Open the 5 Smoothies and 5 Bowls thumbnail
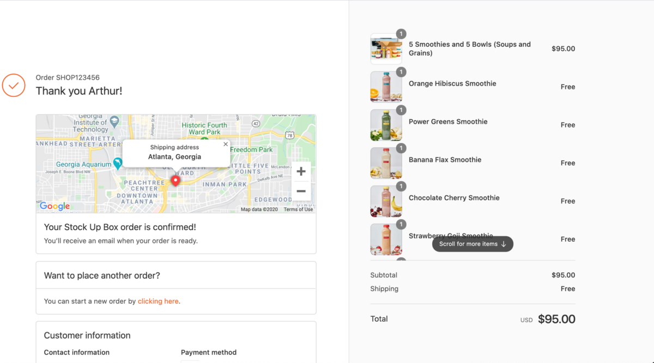The height and width of the screenshot is (363, 654). 386,49
